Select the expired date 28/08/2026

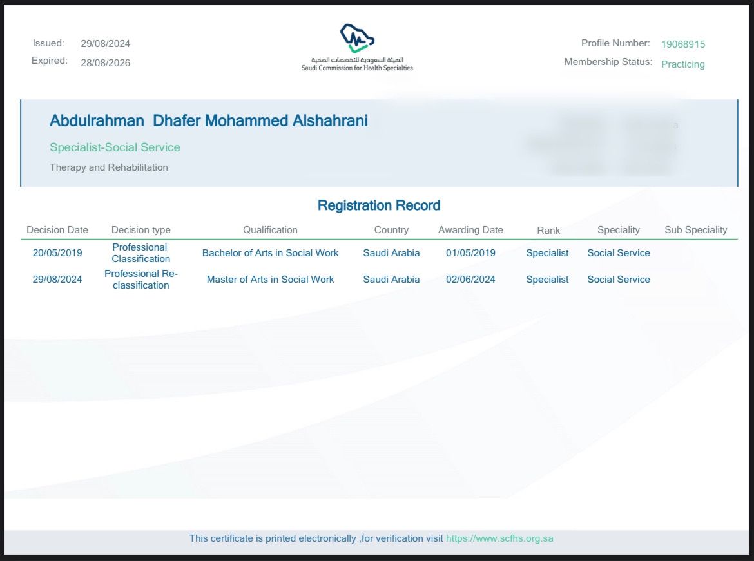(x=105, y=63)
